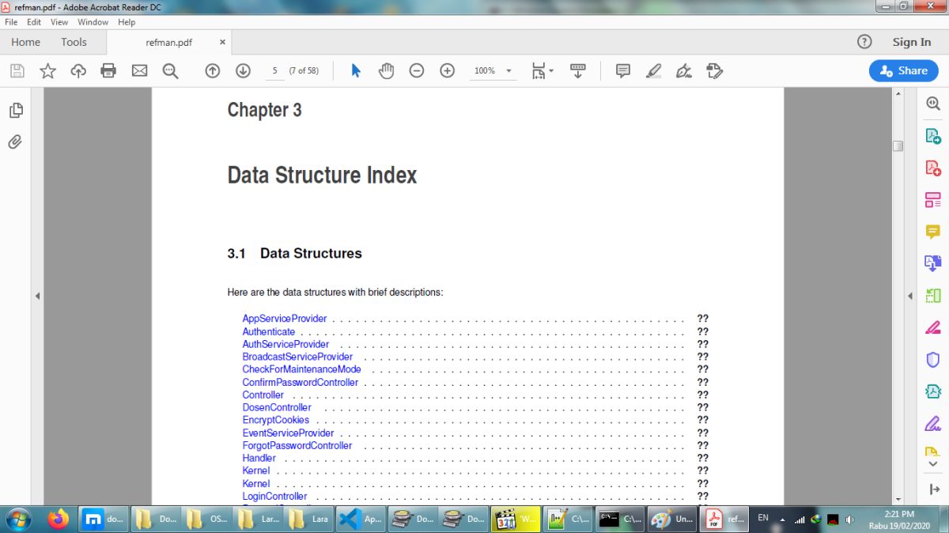
Task: Follow the AppServiceProvider link
Action: coord(285,319)
